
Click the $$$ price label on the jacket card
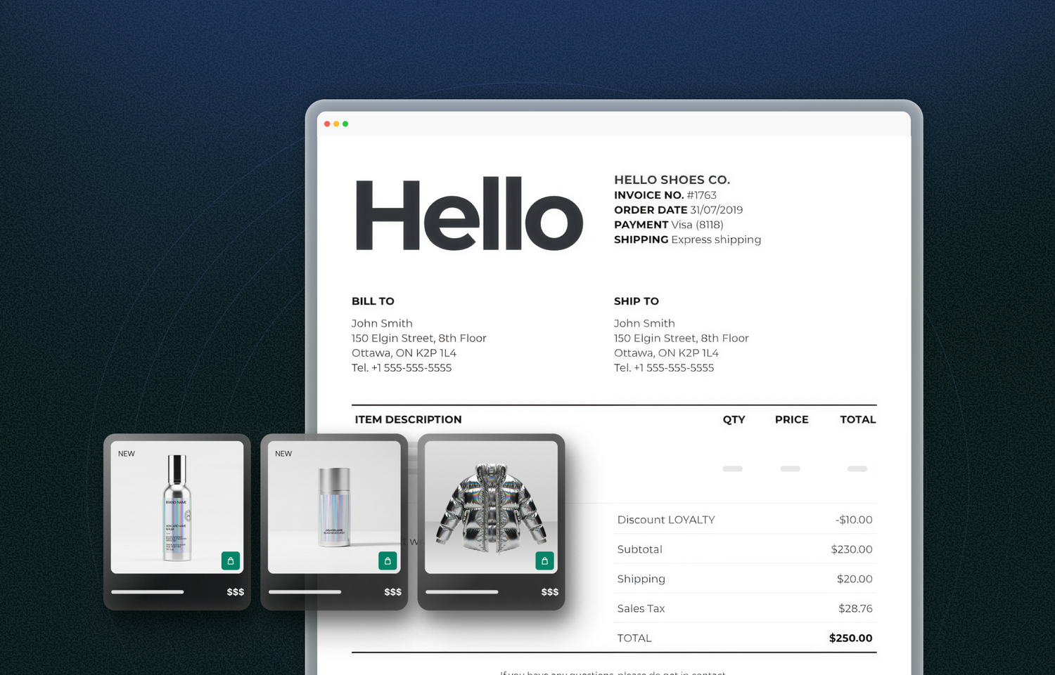click(549, 591)
